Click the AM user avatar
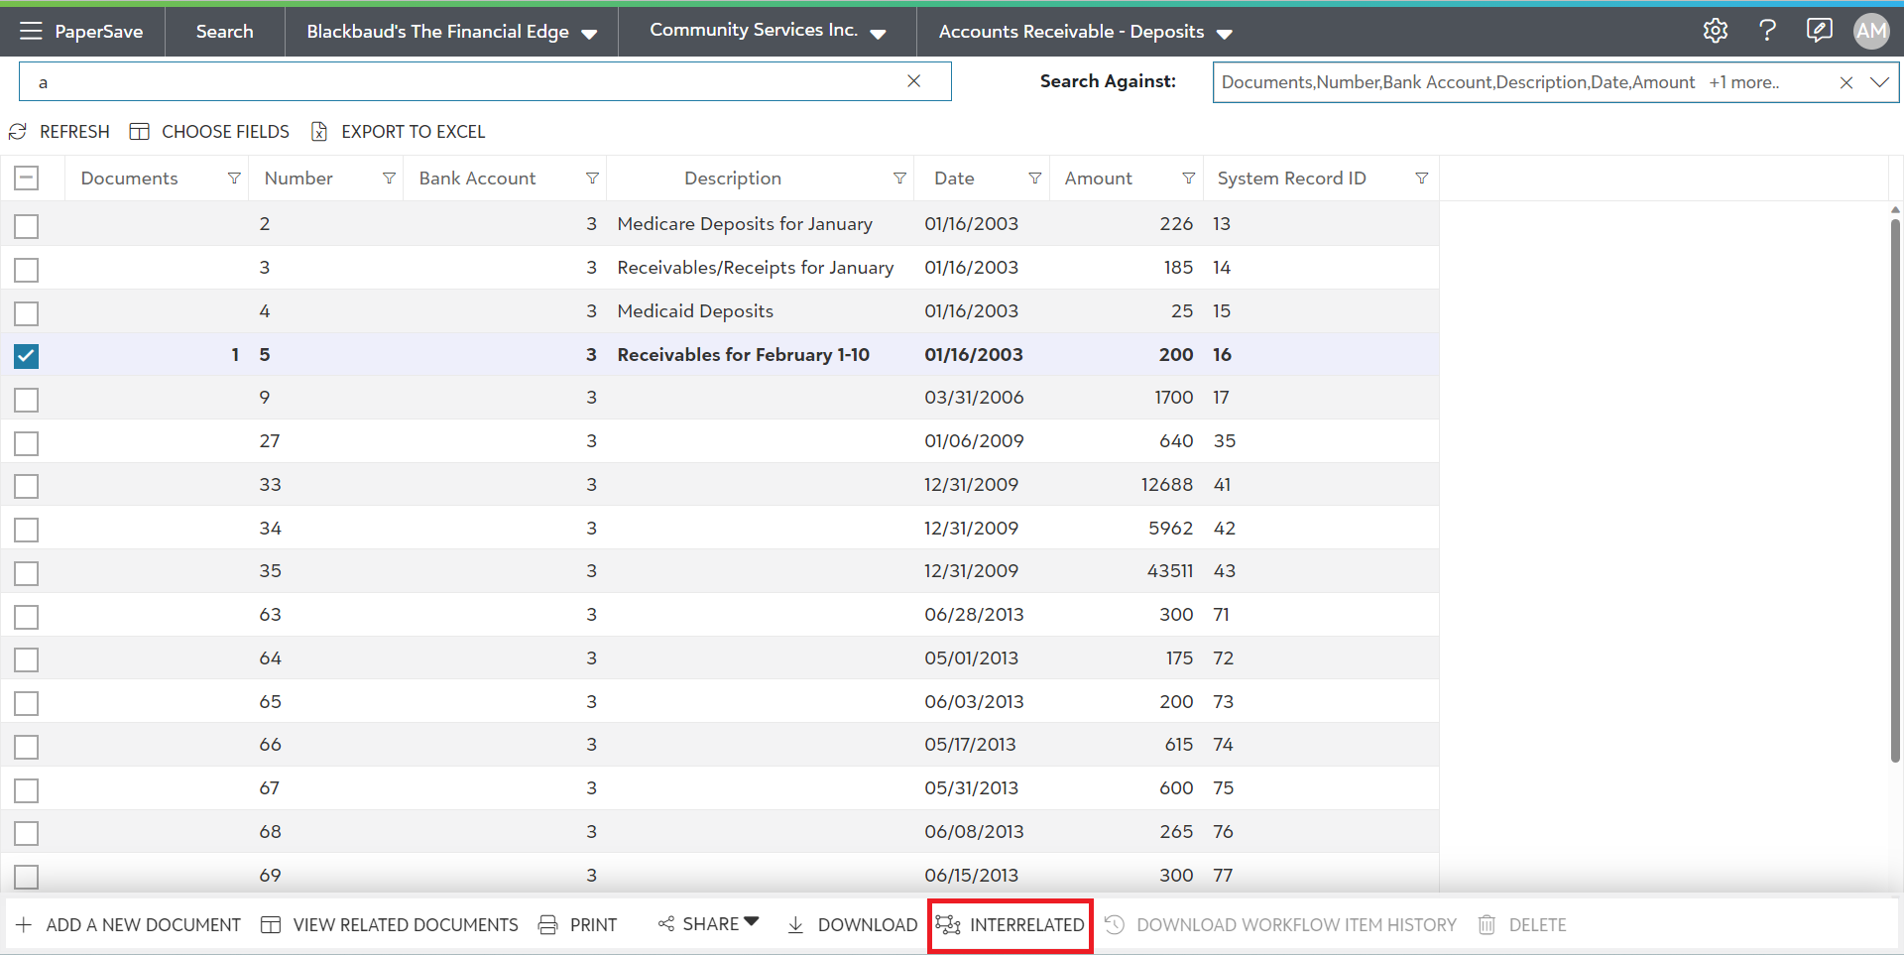This screenshot has width=1904, height=955. coord(1870,31)
